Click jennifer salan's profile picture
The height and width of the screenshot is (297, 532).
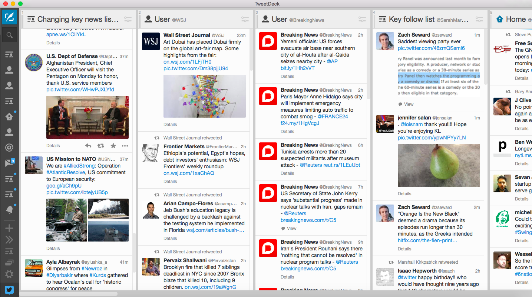pyautogui.click(x=385, y=124)
